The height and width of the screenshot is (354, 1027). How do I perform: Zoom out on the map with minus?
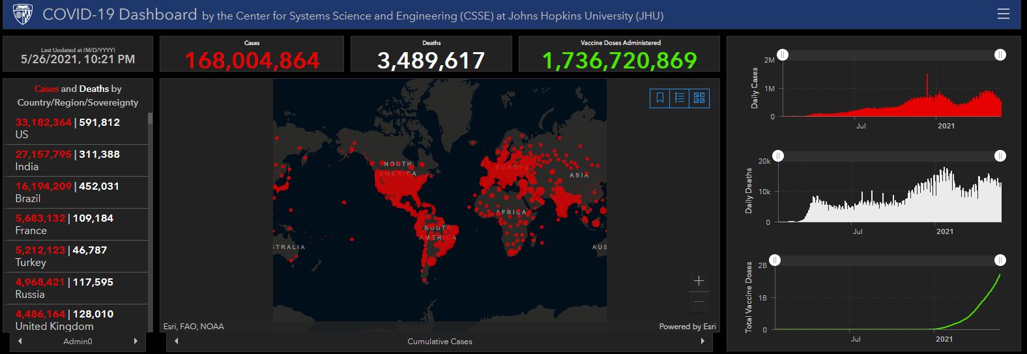(x=699, y=301)
